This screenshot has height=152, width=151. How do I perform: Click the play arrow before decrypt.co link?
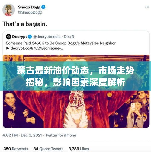coord(8,48)
